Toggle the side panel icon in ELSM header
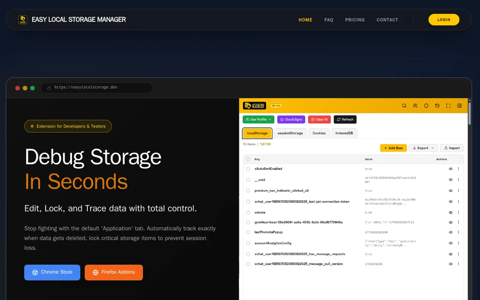The width and height of the screenshot is (480, 300). tap(459, 106)
